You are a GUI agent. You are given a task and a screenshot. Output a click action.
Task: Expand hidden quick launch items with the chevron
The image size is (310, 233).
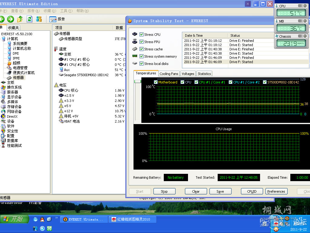[57, 218]
